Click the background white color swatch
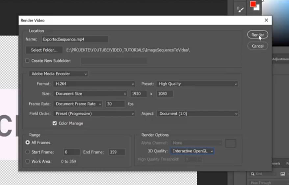 pos(257,8)
